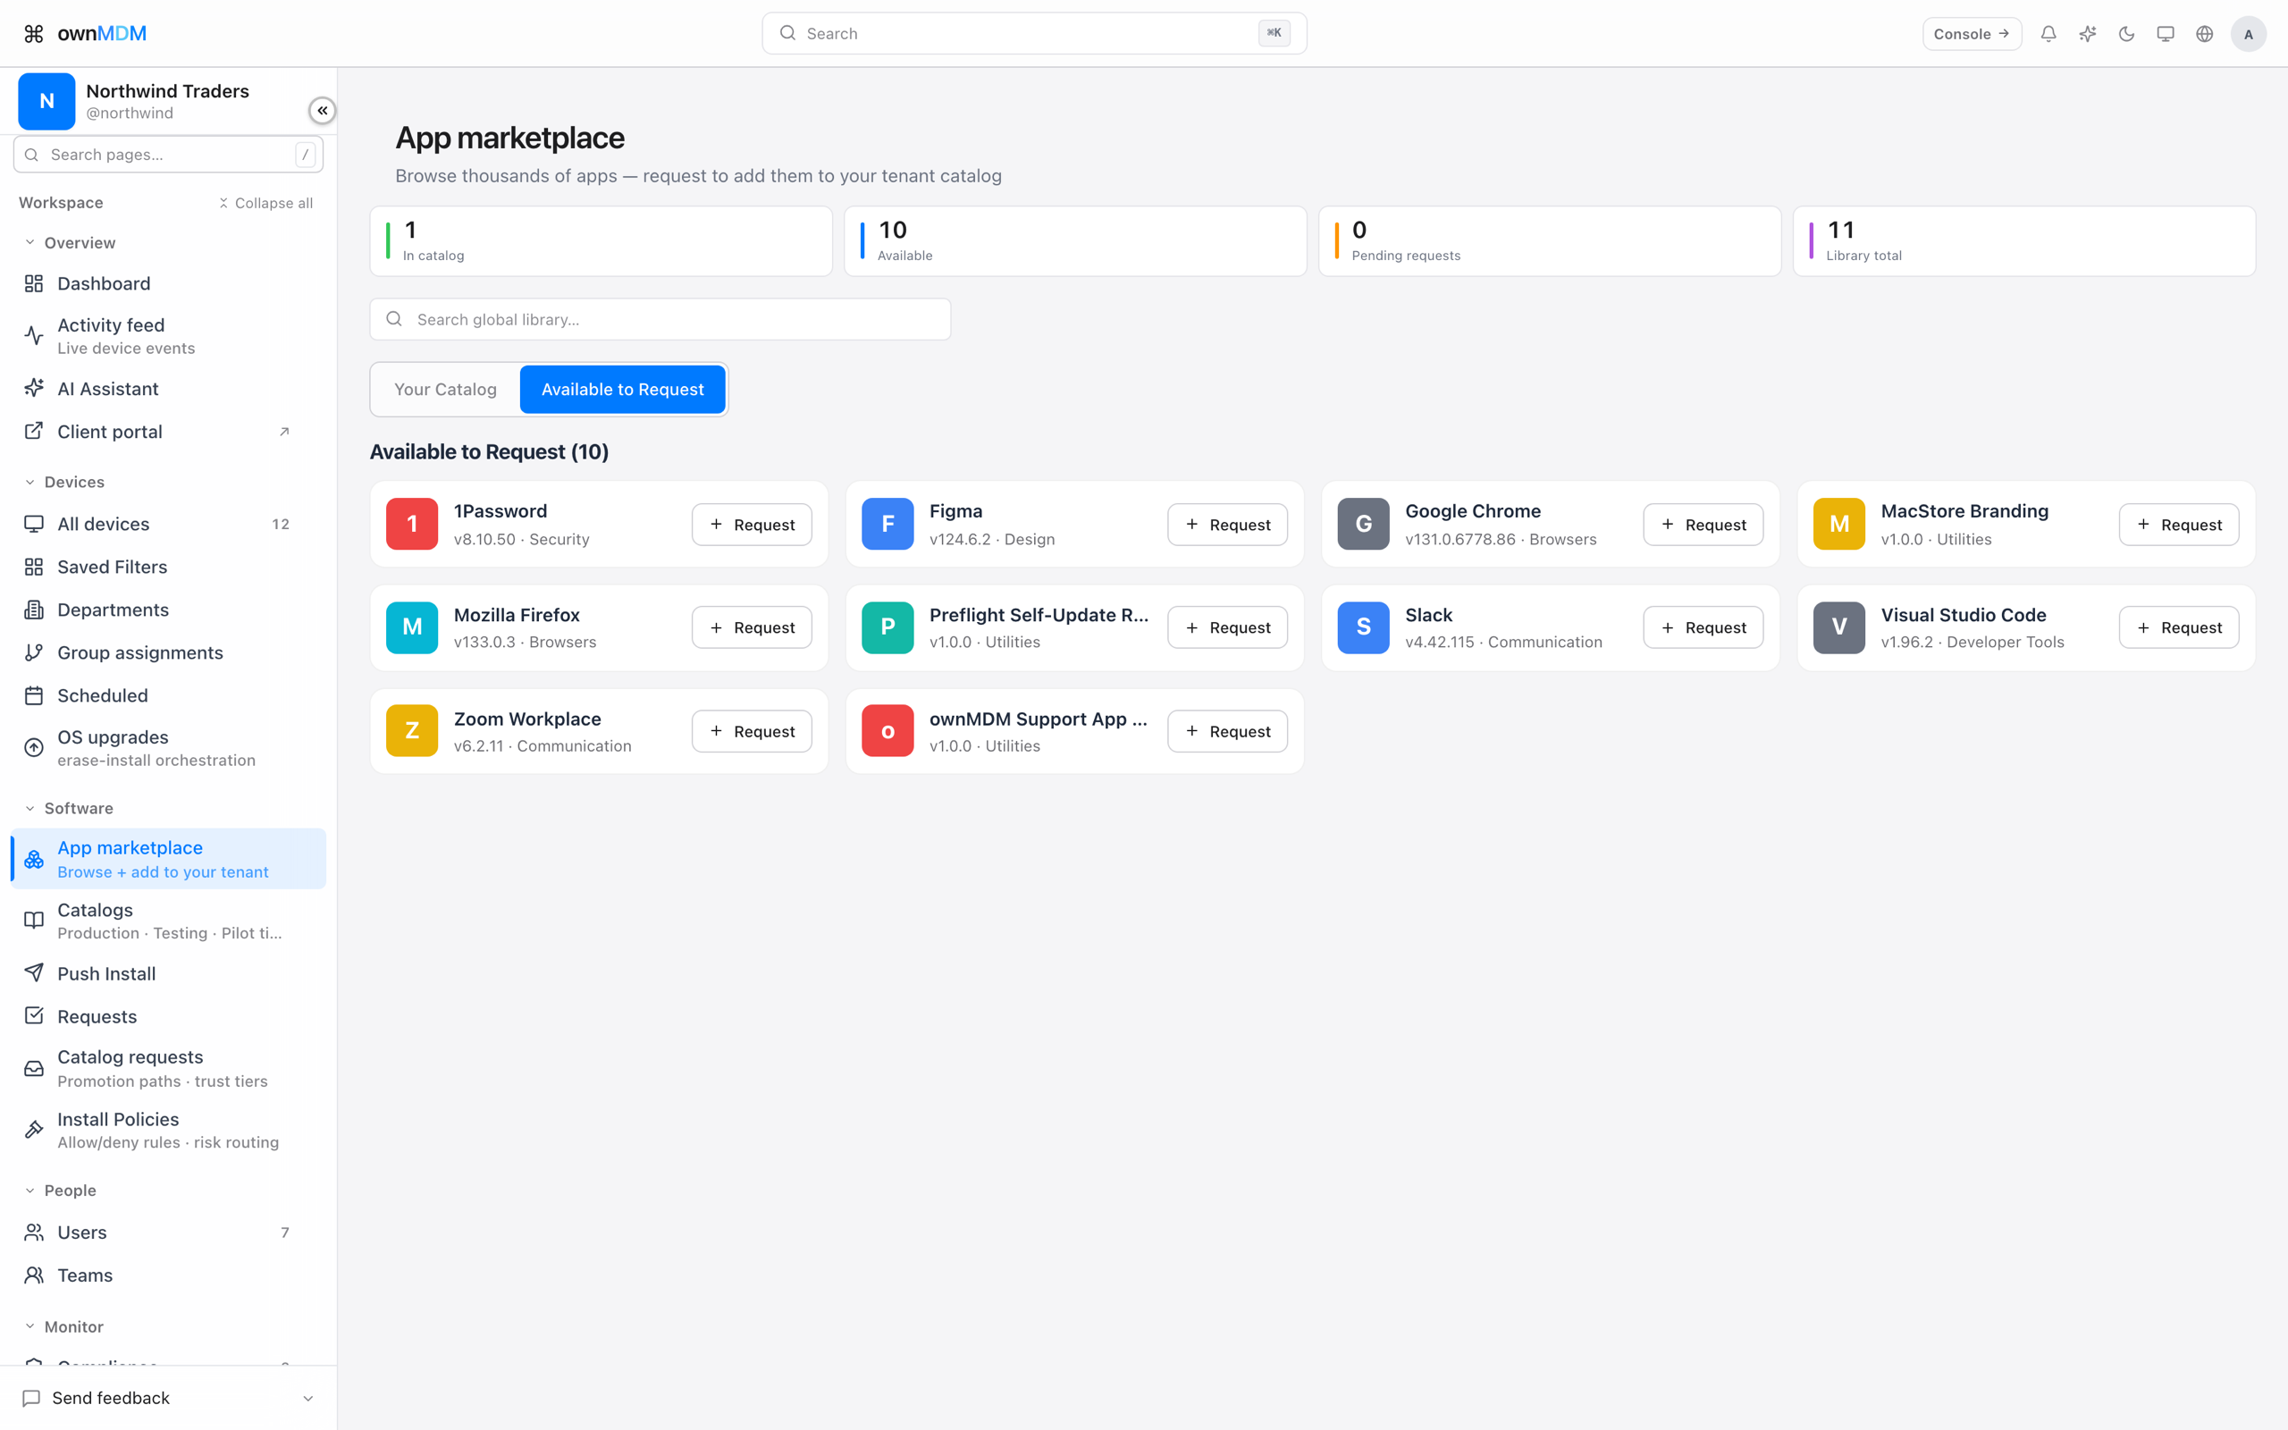The image size is (2288, 1430).
Task: Collapse the Software section
Action: coord(68,809)
